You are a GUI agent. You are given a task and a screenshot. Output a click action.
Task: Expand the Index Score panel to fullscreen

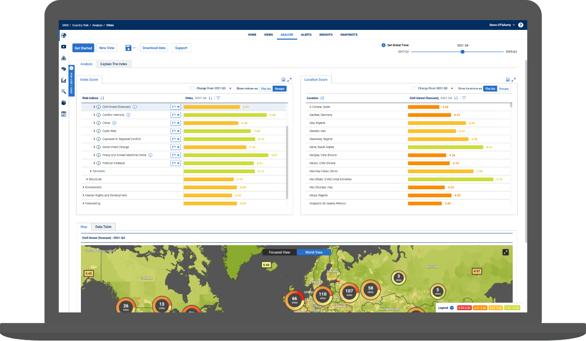290,79
